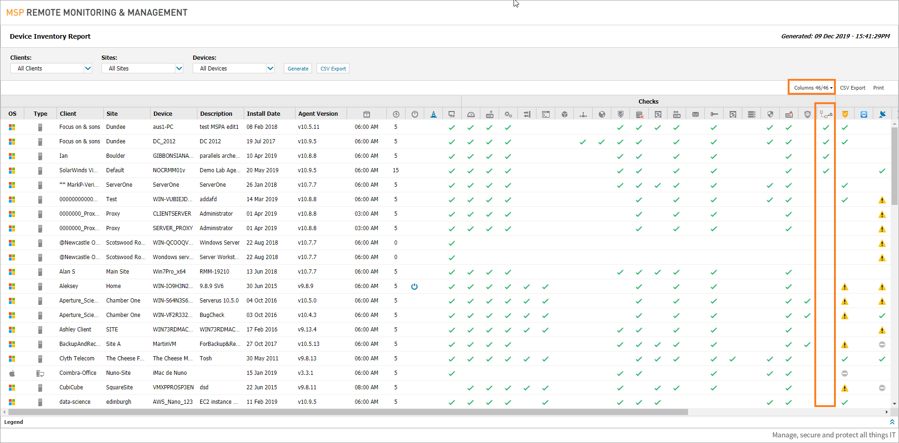Click the transfer arrows check column icon
The height and width of the screenshot is (443, 899).
[527, 114]
